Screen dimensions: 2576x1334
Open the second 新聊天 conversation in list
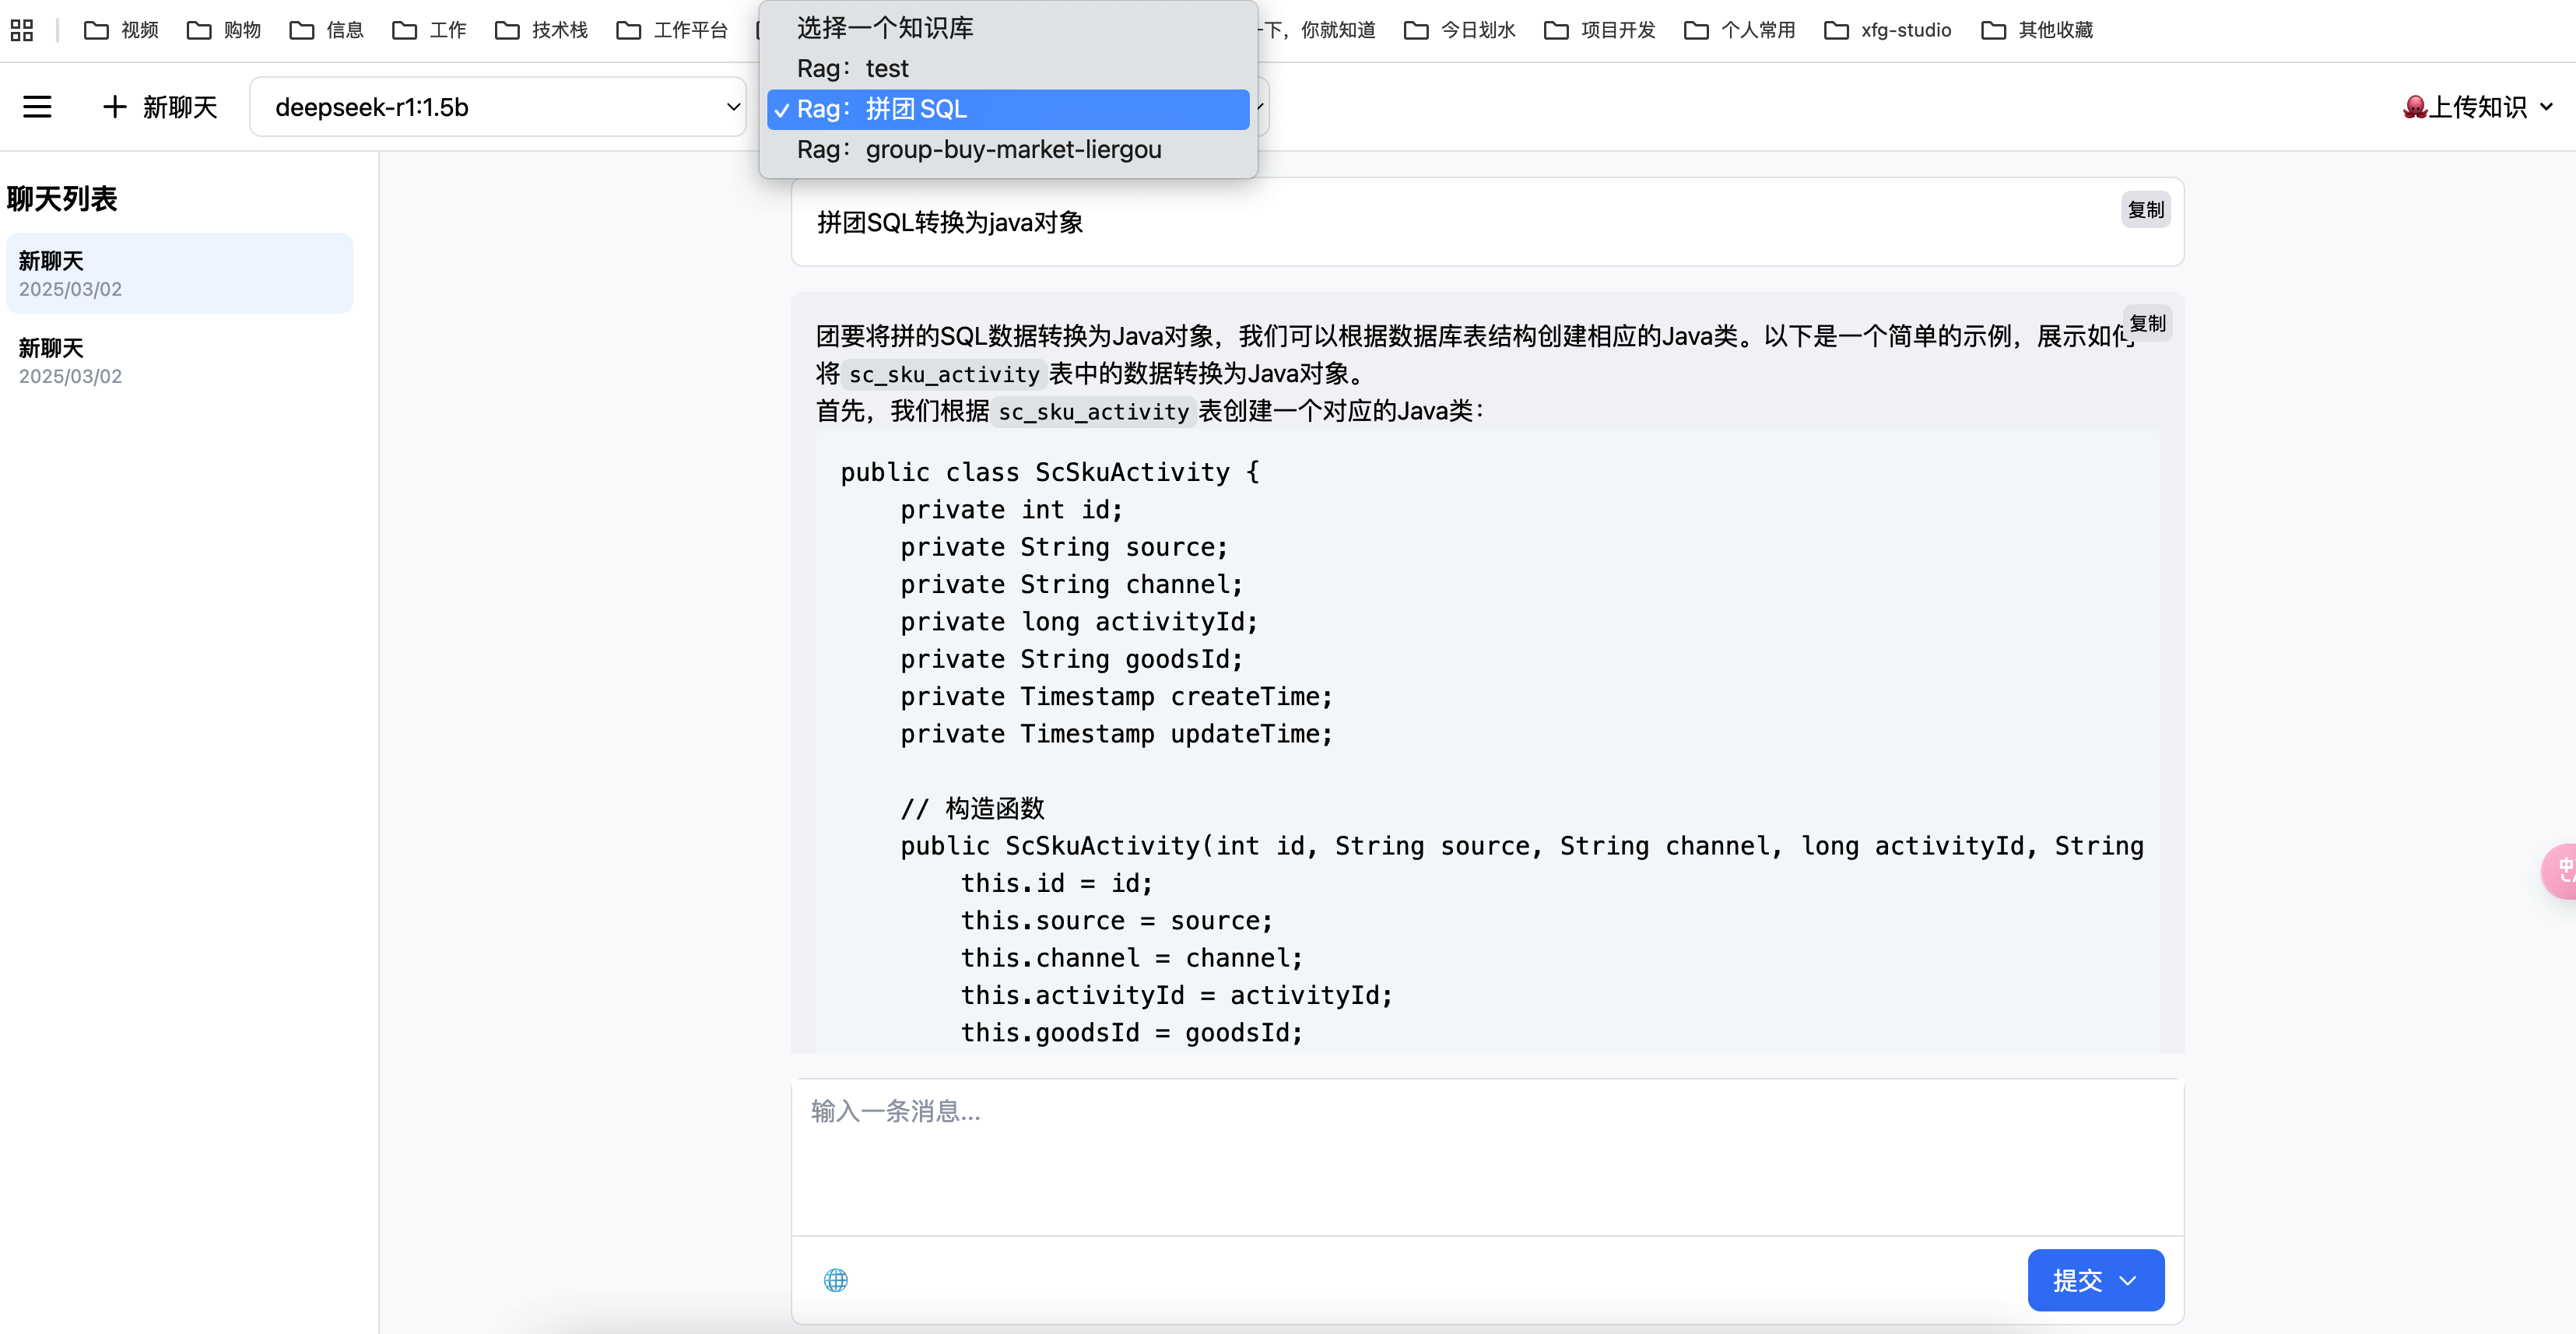pyautogui.click(x=180, y=360)
